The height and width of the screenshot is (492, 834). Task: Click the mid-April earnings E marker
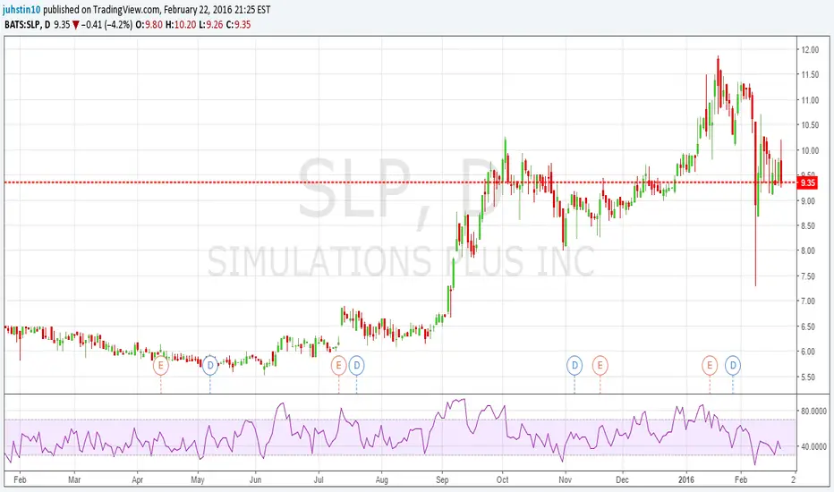[161, 365]
